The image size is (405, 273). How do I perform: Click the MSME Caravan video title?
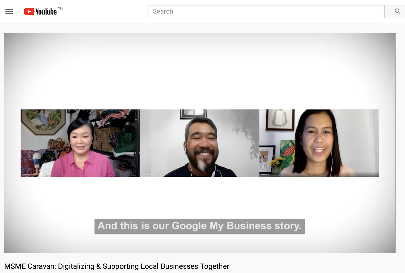pyautogui.click(x=116, y=266)
